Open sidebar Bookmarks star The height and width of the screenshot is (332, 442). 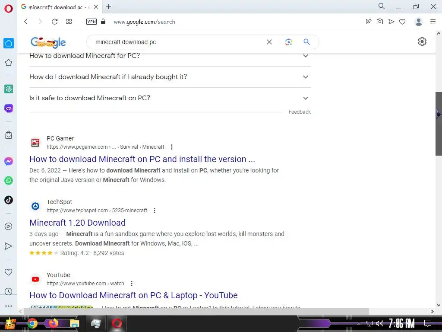point(9,63)
